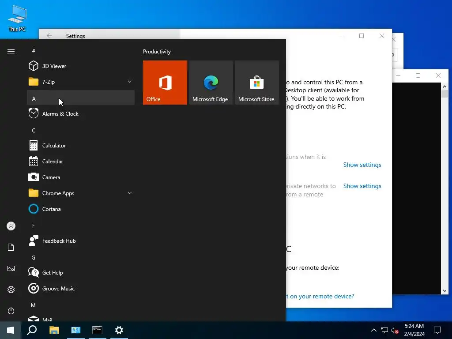This screenshot has width=452, height=339.
Task: Switch to Command Prompt taskbar button
Action: pos(97,330)
